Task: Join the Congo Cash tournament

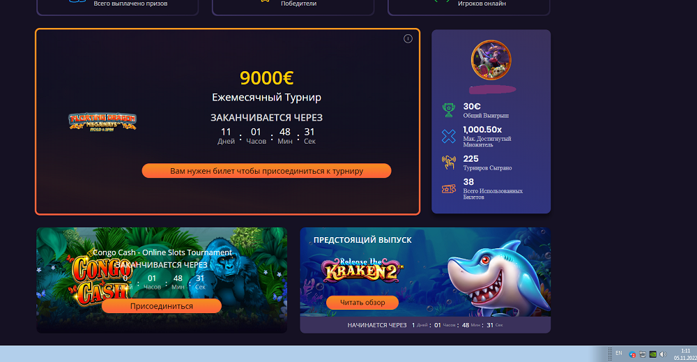Action: point(162,306)
